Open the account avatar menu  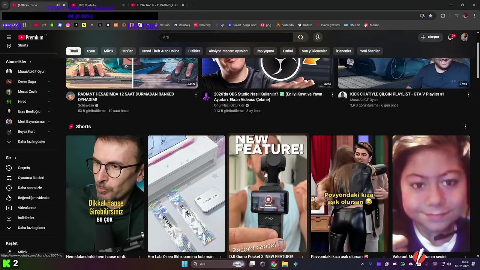tap(464, 37)
